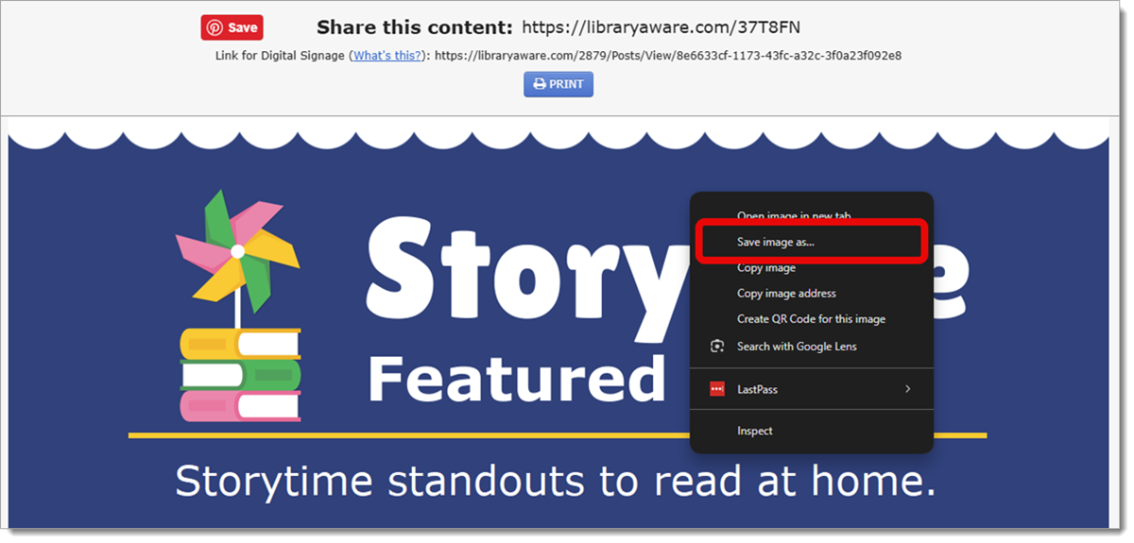The height and width of the screenshot is (543, 1134).
Task: Click the Digital Signage URL text
Action: pyautogui.click(x=668, y=56)
